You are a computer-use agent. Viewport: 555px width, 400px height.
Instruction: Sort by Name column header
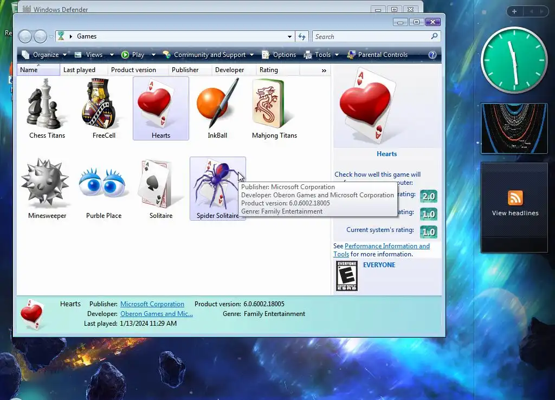click(38, 70)
